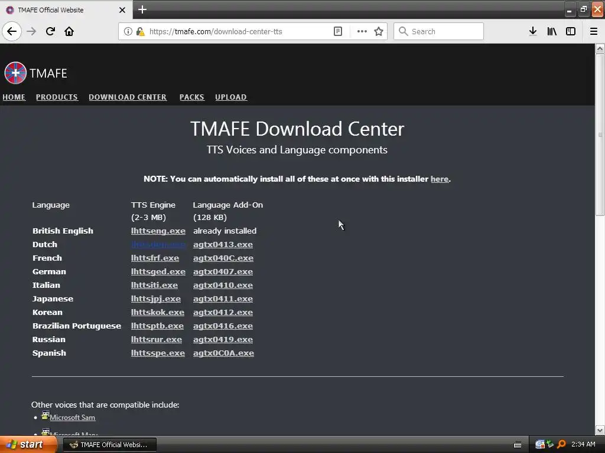The height and width of the screenshot is (453, 605).
Task: Open the downloads arrow panel
Action: pos(533,31)
